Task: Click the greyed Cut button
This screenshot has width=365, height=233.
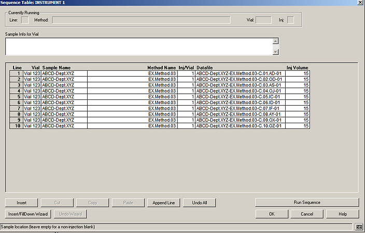Action: [x=57, y=203]
